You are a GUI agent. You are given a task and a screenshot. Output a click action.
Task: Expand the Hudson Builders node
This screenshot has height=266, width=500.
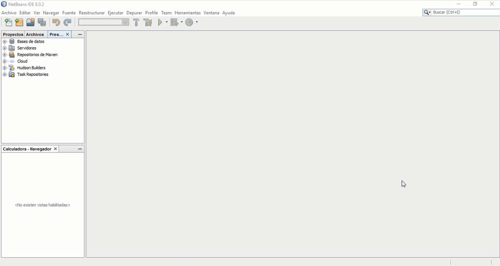(4, 68)
